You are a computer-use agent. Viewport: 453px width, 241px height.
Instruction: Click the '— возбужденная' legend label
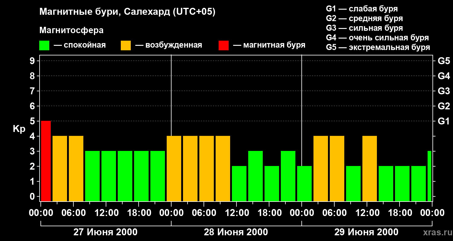click(x=169, y=45)
